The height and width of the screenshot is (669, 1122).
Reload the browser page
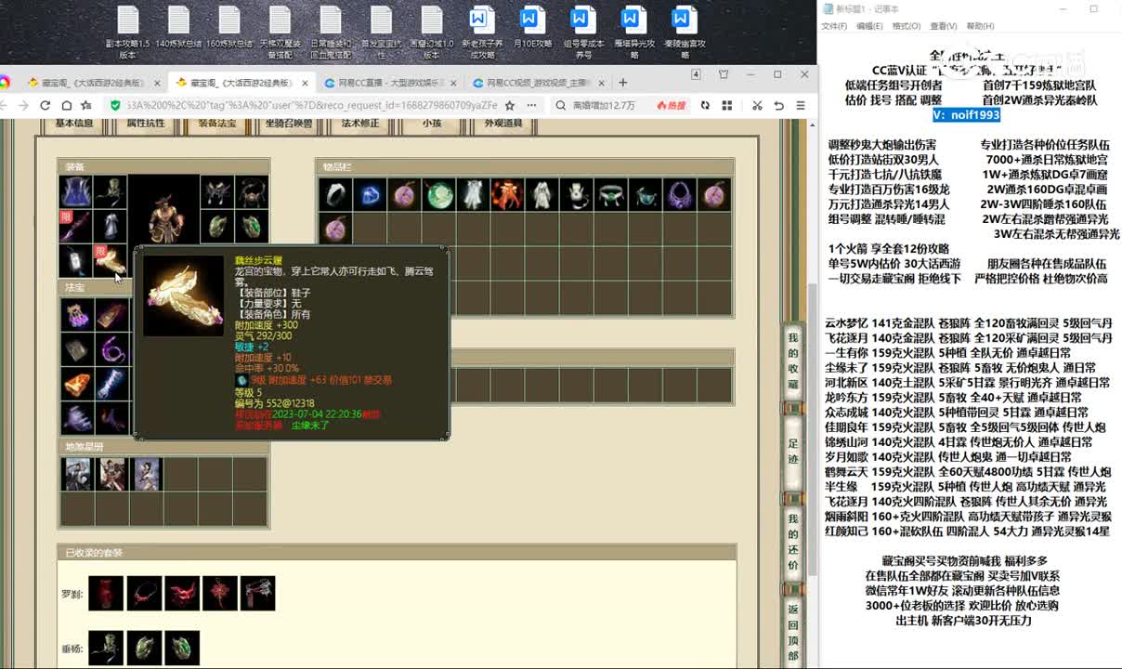pyautogui.click(x=45, y=106)
